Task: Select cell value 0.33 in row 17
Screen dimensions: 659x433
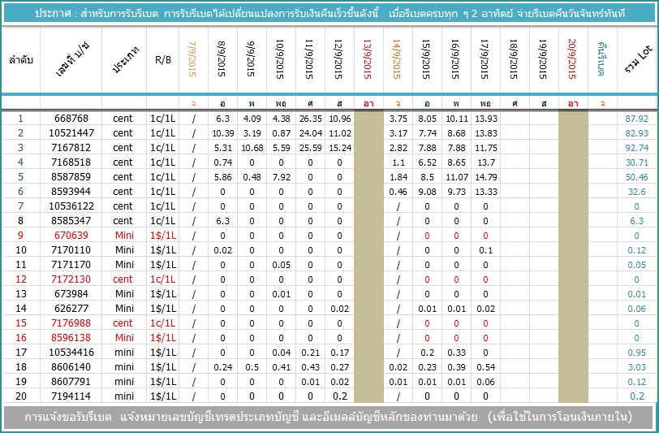Action: pos(456,353)
